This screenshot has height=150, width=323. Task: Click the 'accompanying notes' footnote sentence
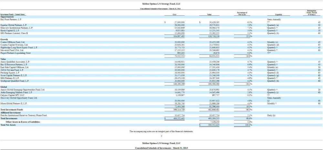pyautogui.click(x=161, y=131)
